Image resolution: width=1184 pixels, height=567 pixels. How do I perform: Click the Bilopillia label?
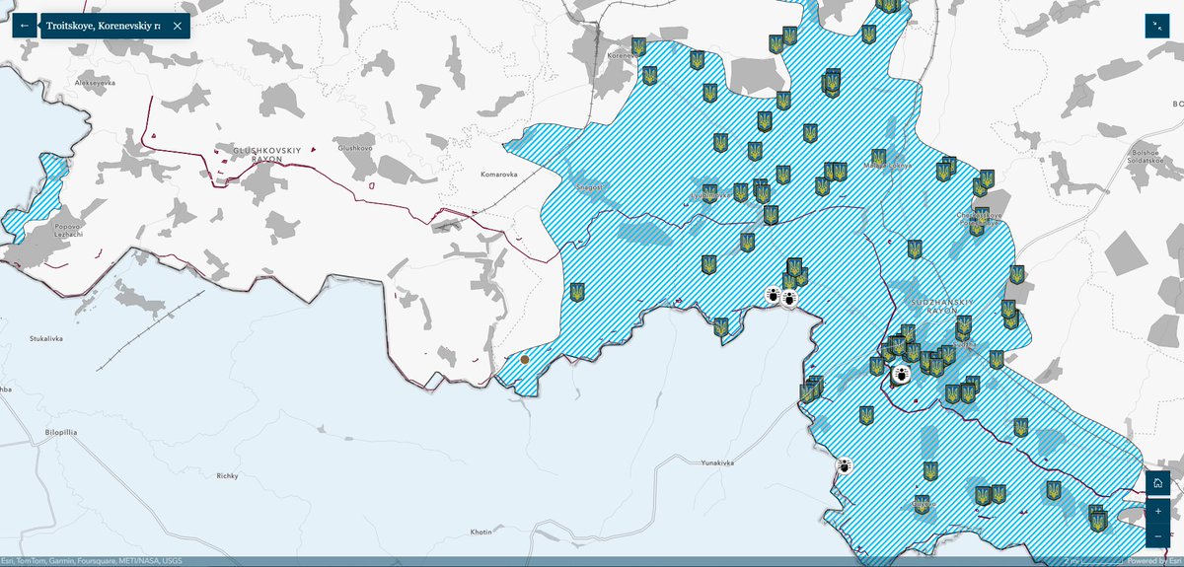point(59,432)
